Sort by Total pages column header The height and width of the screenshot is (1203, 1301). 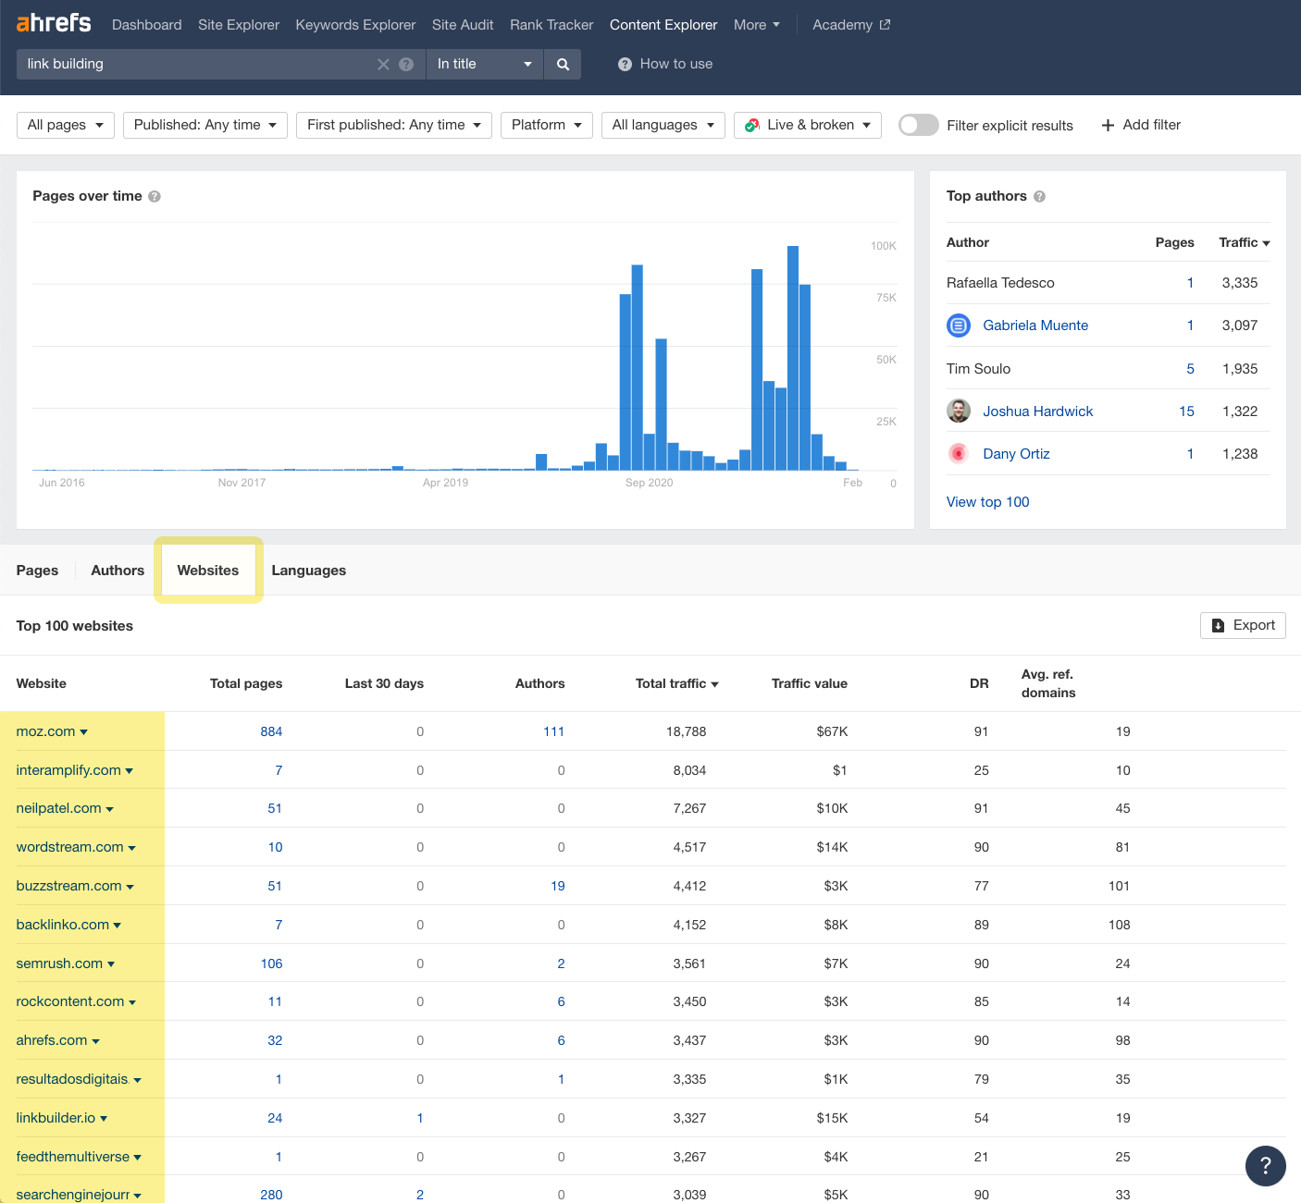click(246, 683)
